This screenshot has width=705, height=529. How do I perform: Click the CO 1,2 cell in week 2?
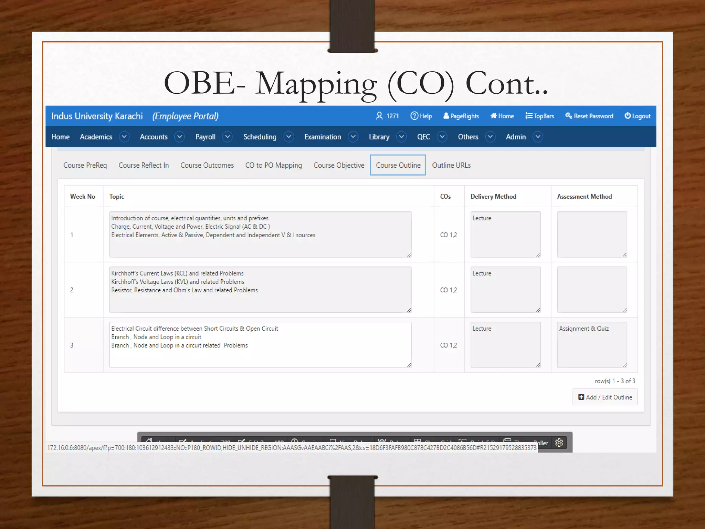(449, 290)
